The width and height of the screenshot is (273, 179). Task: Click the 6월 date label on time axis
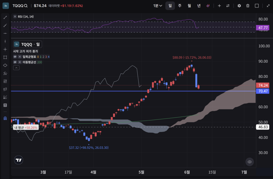click(187, 172)
